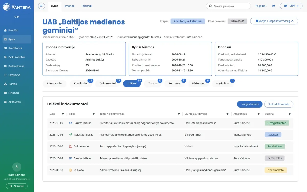Click the hamburger menu icon

[x=41, y=6]
